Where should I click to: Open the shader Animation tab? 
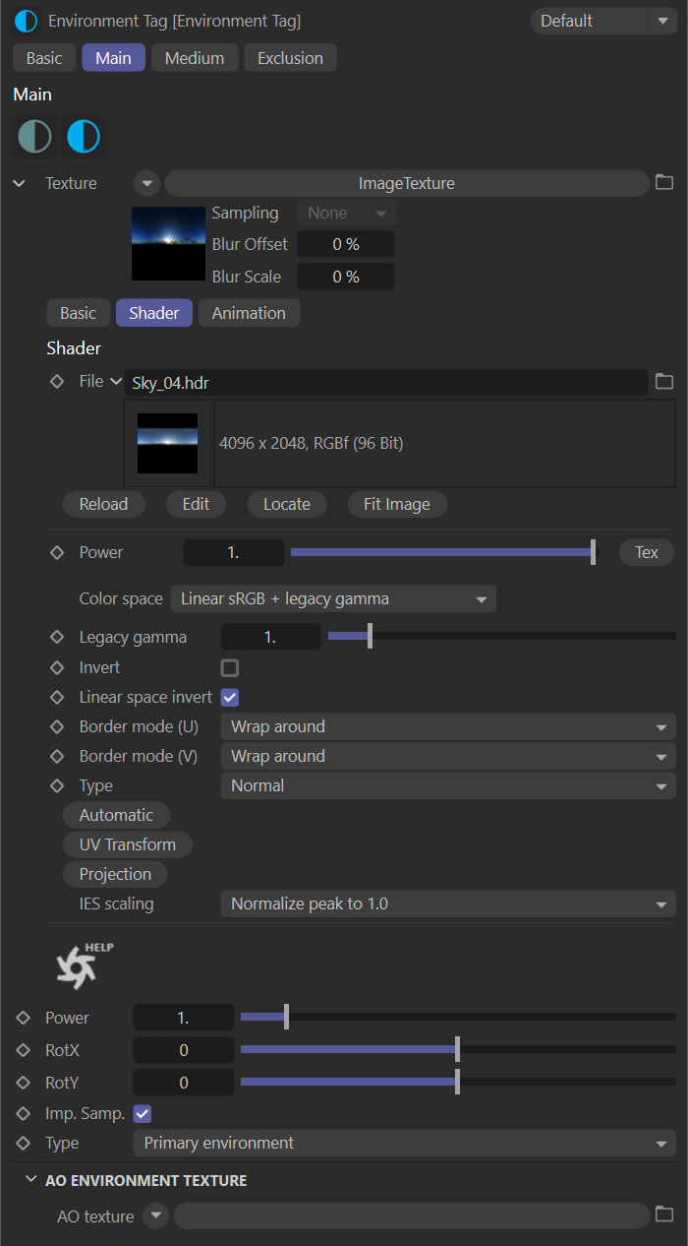click(249, 313)
